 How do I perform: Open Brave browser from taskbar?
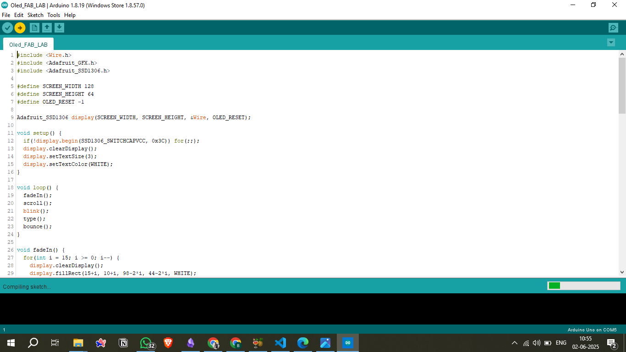tap(168, 343)
